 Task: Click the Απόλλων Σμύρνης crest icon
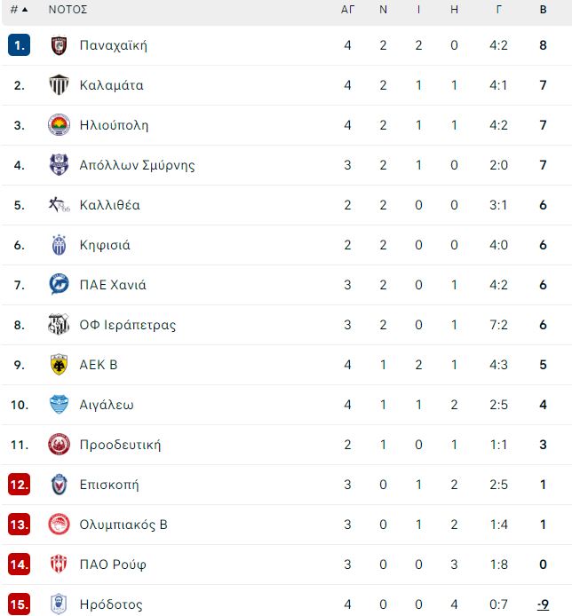[59, 164]
